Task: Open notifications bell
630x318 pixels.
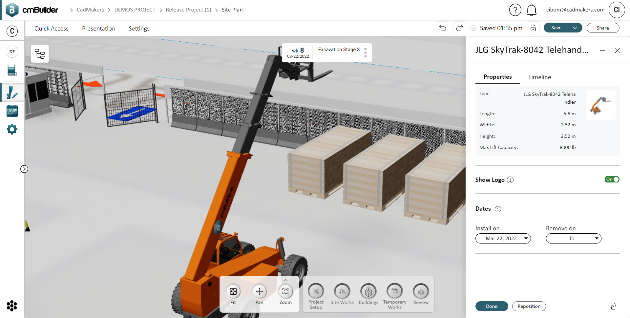Action: coord(532,10)
